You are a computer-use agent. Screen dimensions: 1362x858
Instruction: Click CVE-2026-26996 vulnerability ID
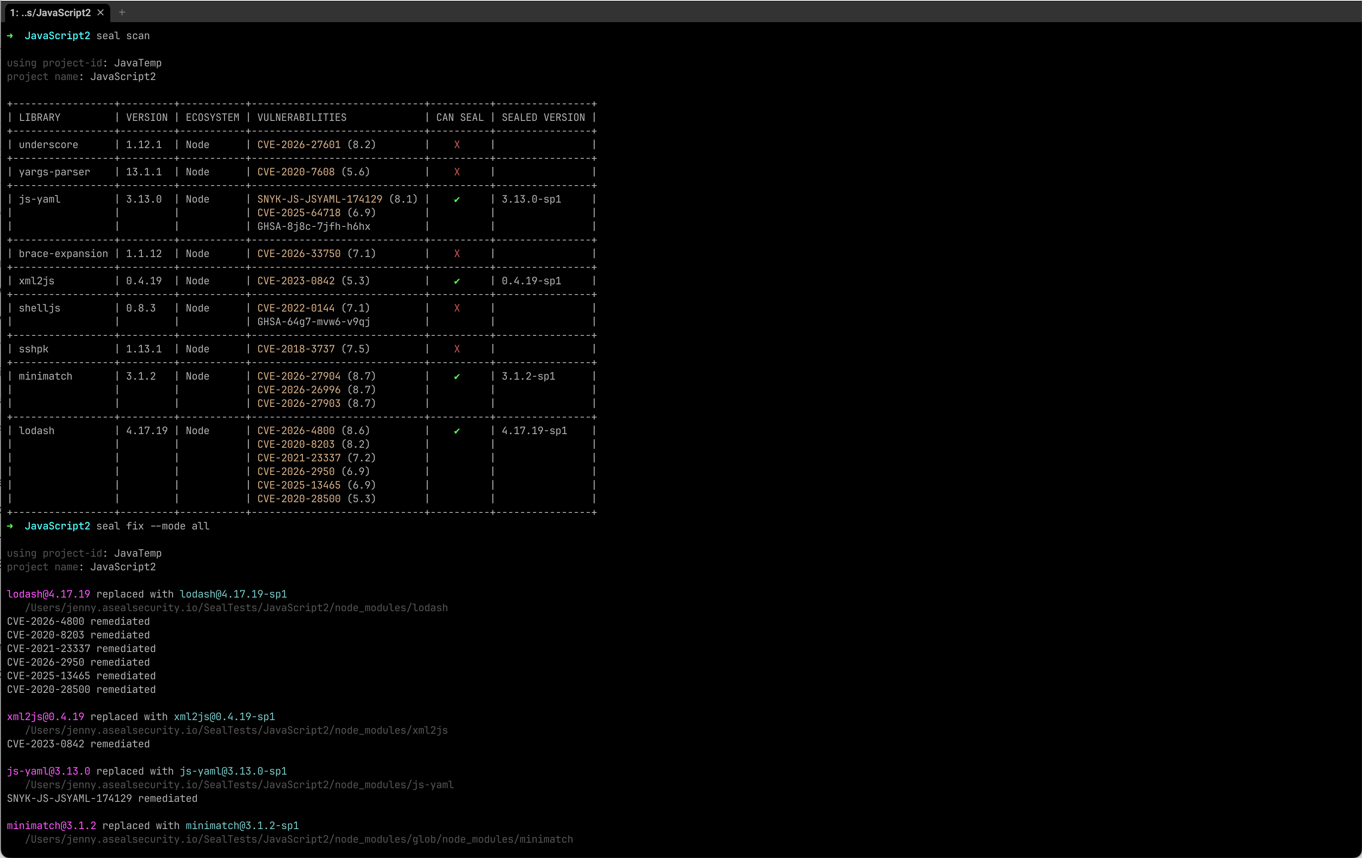pyautogui.click(x=299, y=390)
